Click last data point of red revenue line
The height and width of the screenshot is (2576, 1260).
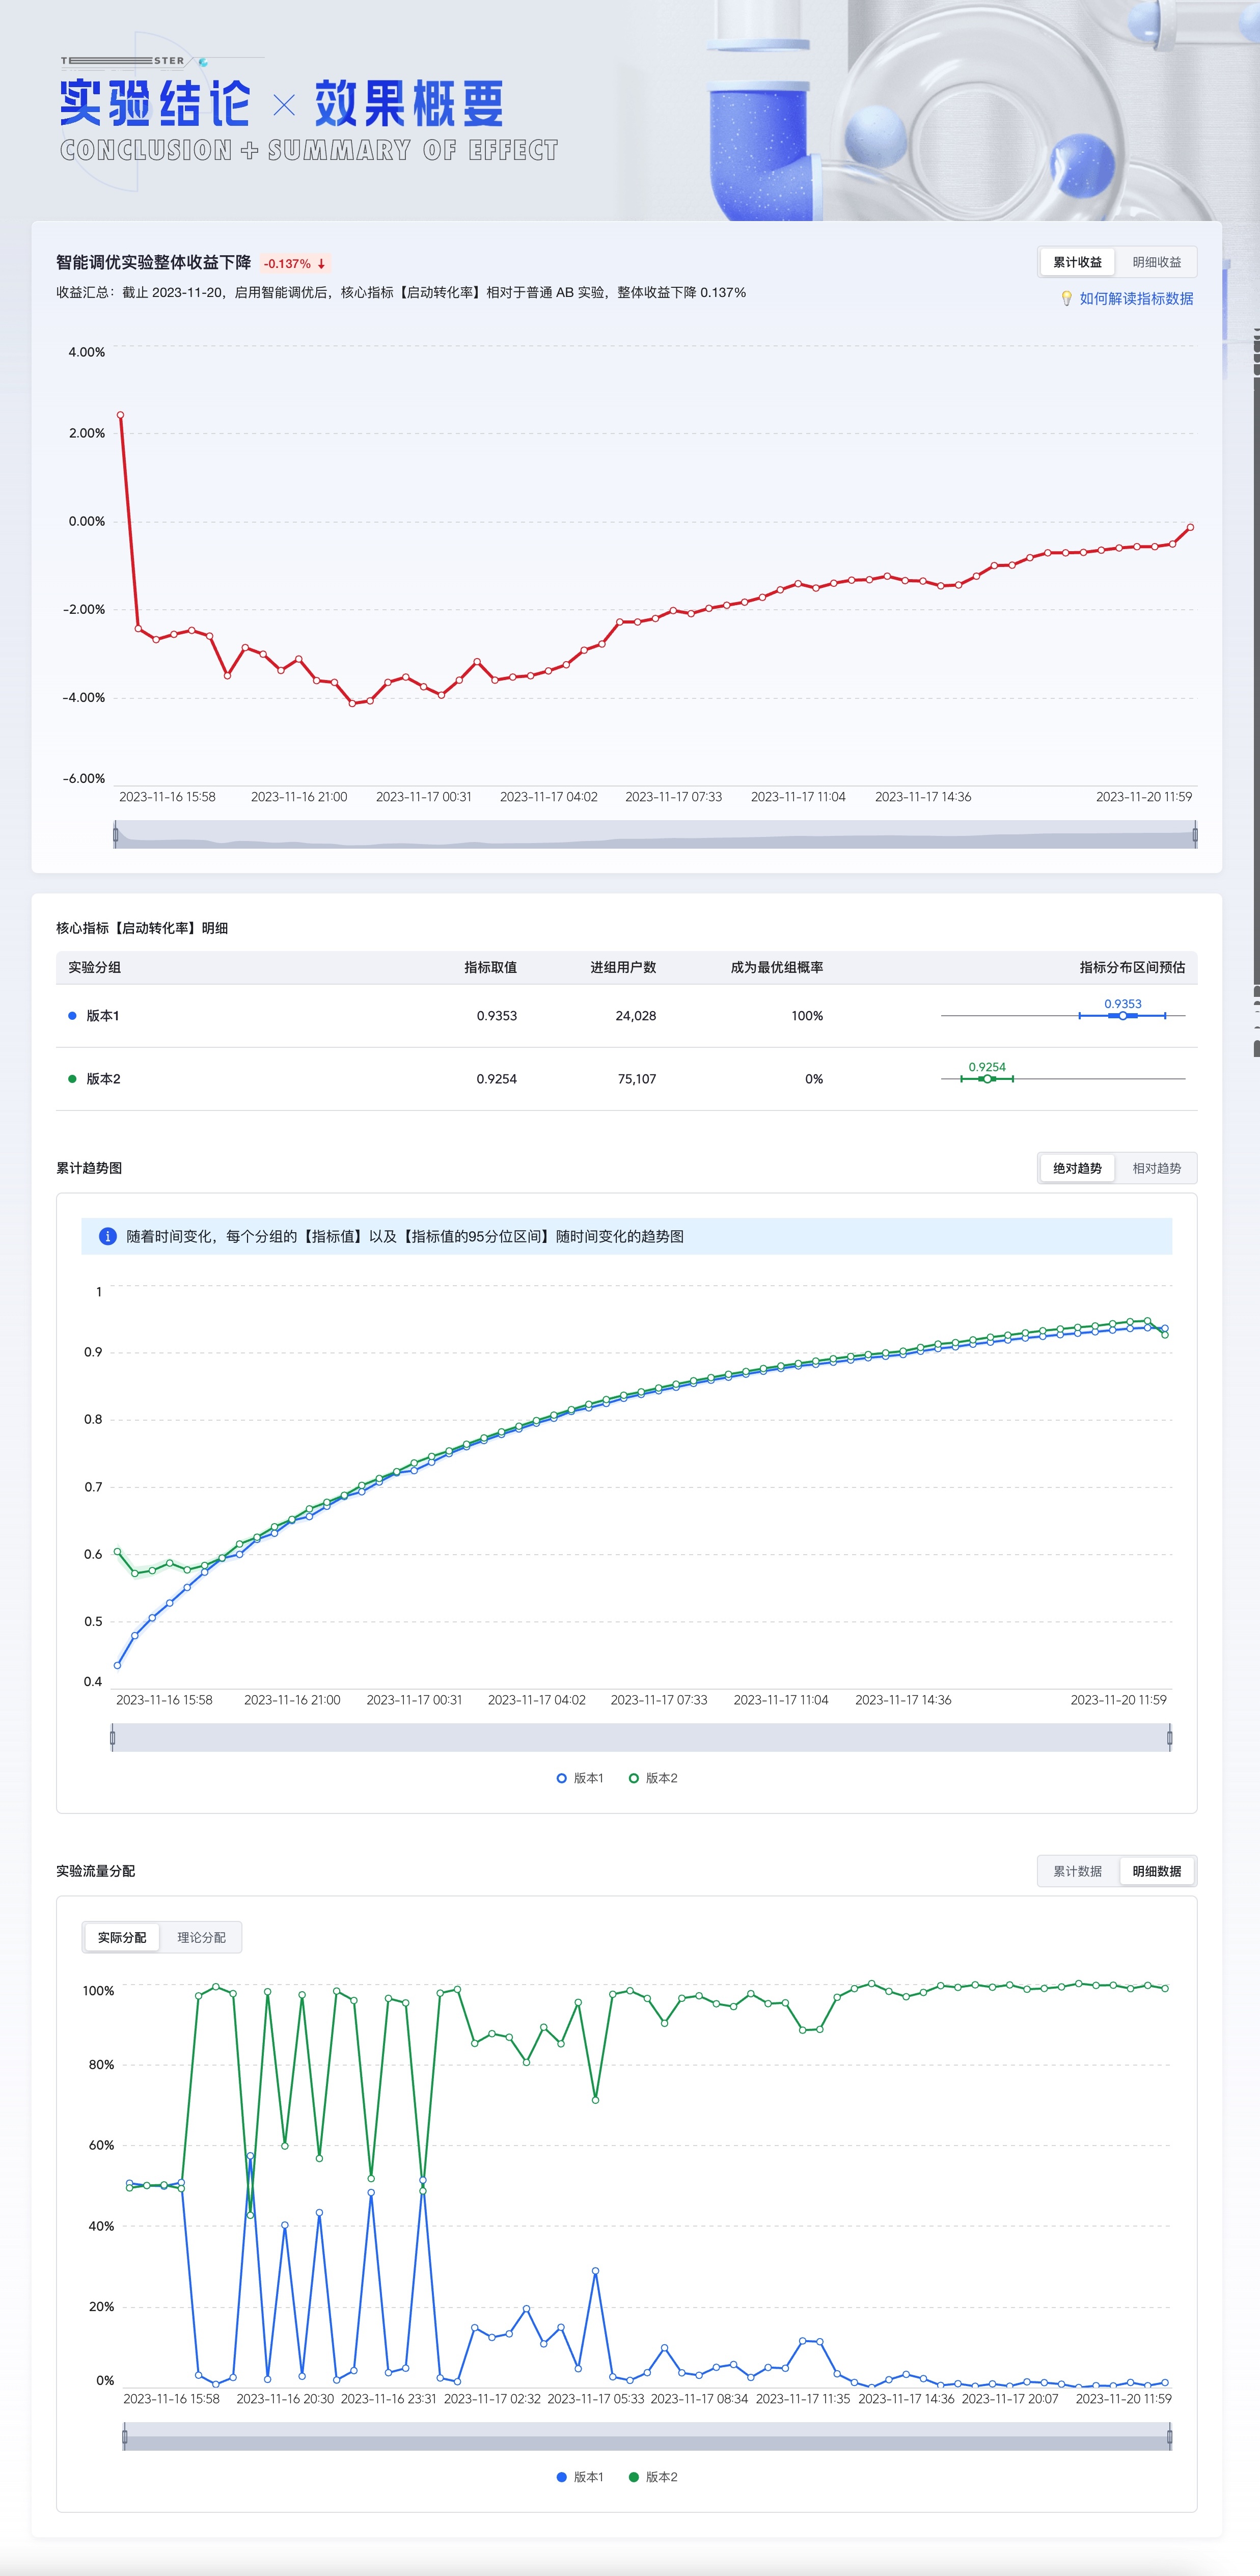[x=1190, y=527]
